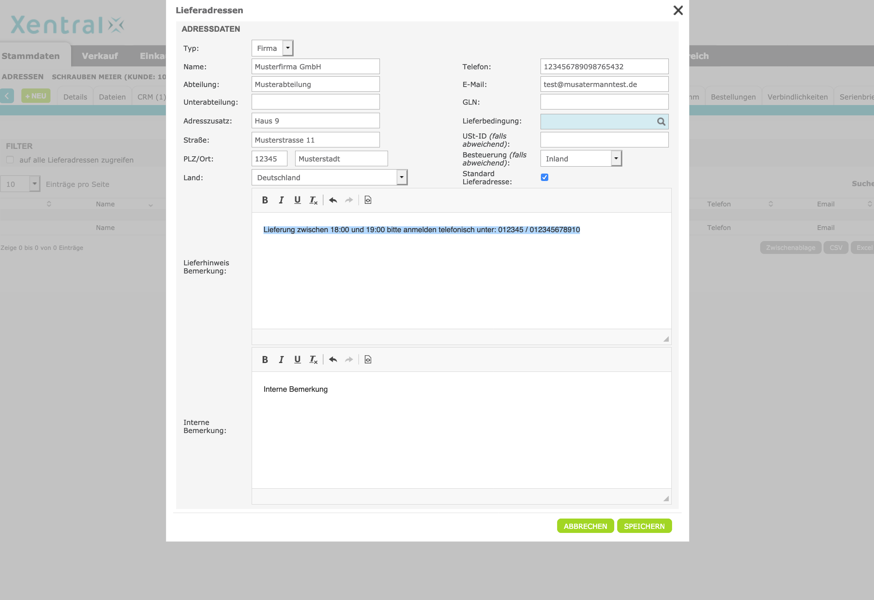Open source code view in Interne Bemerkung editor
Image resolution: width=874 pixels, height=600 pixels.
pos(368,360)
